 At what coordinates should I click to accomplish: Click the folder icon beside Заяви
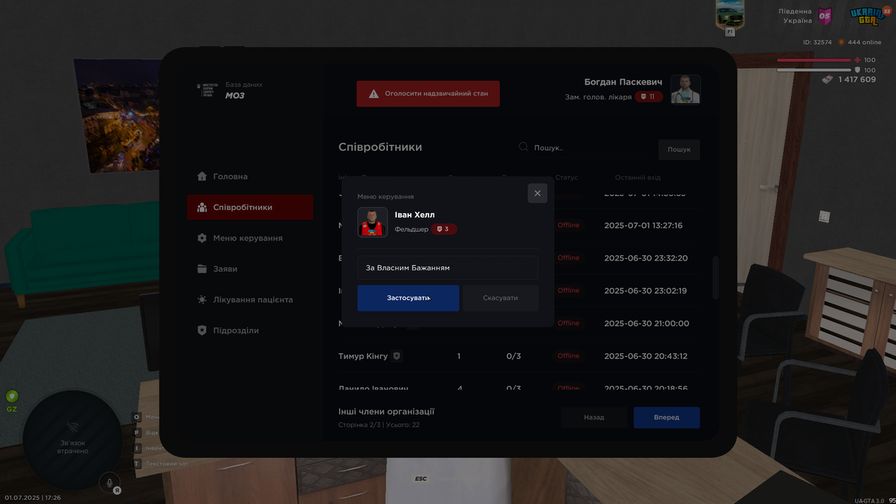pyautogui.click(x=202, y=269)
